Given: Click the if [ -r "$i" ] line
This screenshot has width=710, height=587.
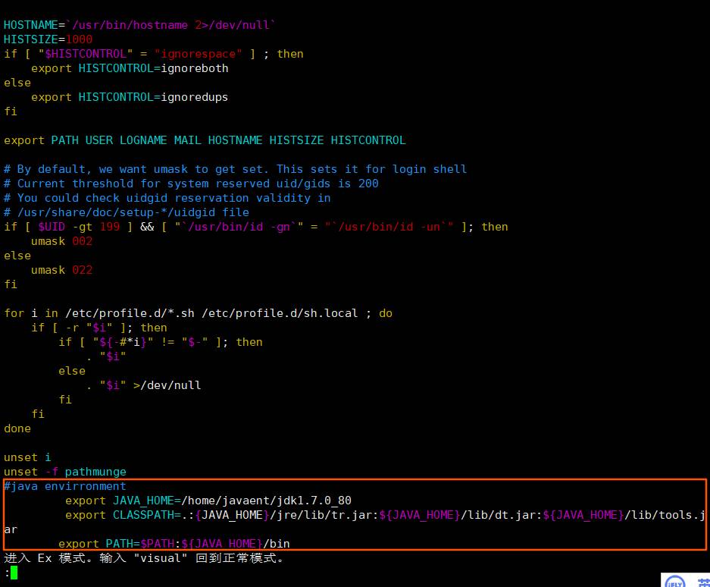Looking at the screenshot, I should (x=99, y=328).
